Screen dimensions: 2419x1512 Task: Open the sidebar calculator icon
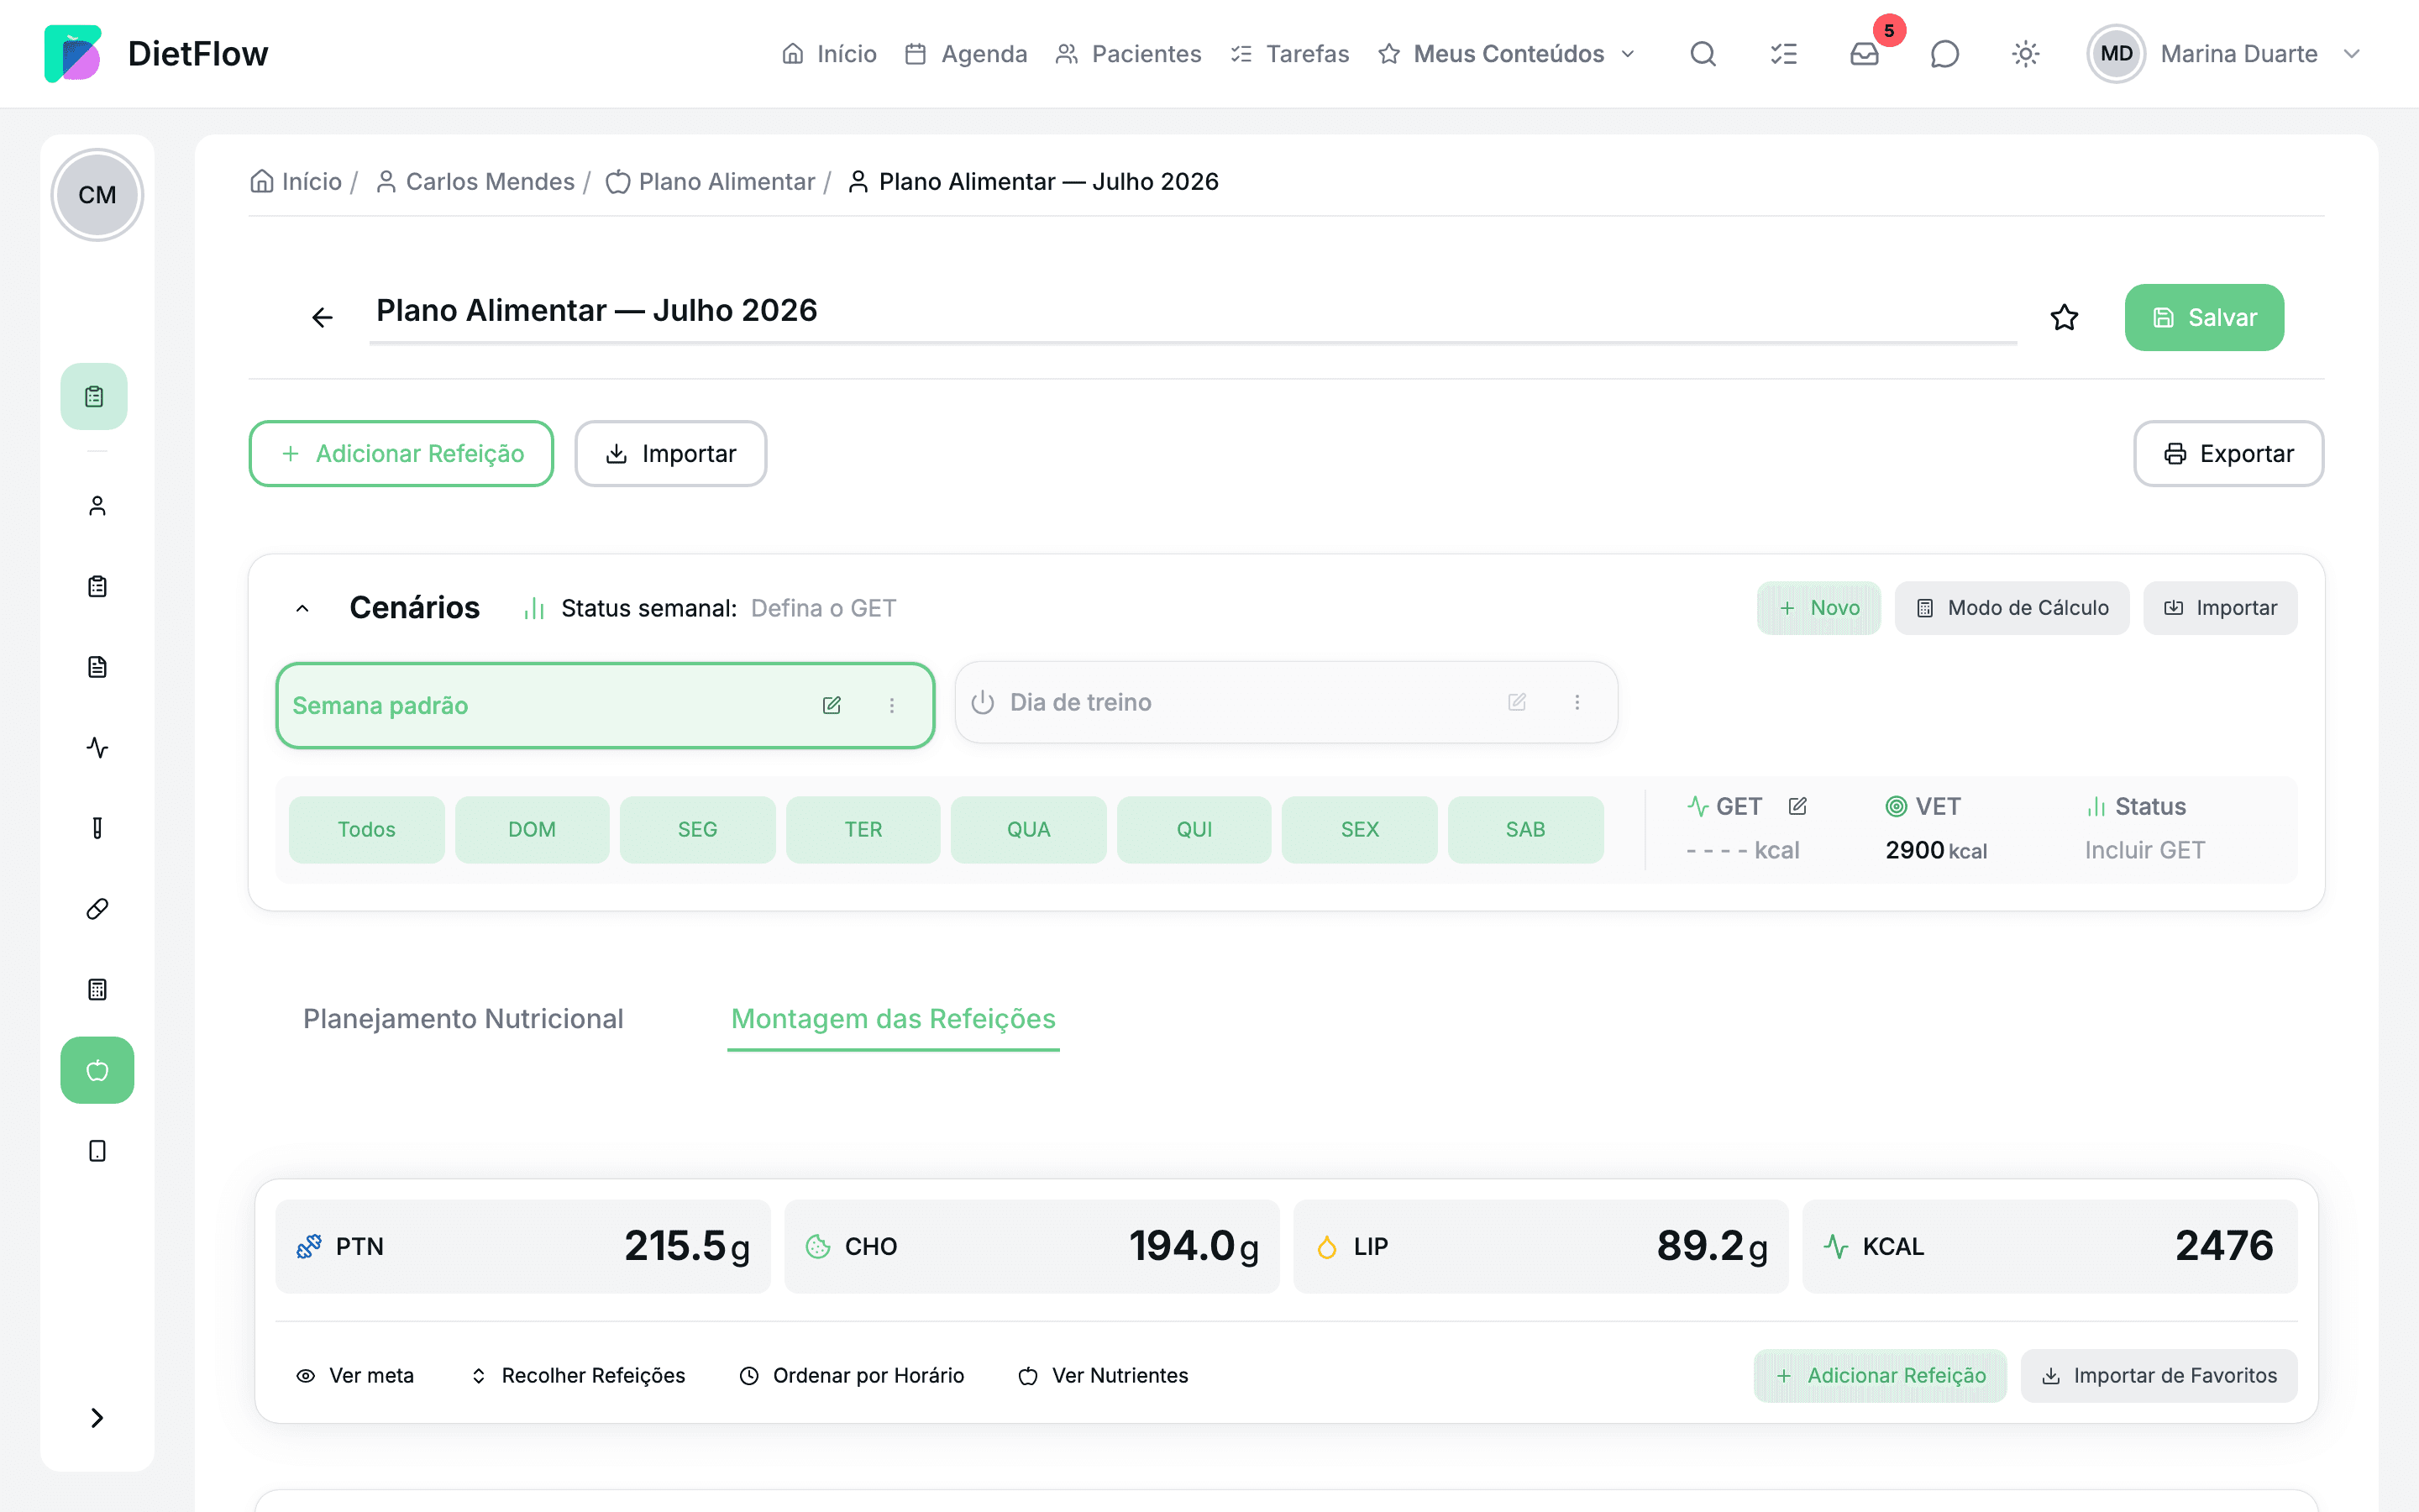[x=97, y=990]
